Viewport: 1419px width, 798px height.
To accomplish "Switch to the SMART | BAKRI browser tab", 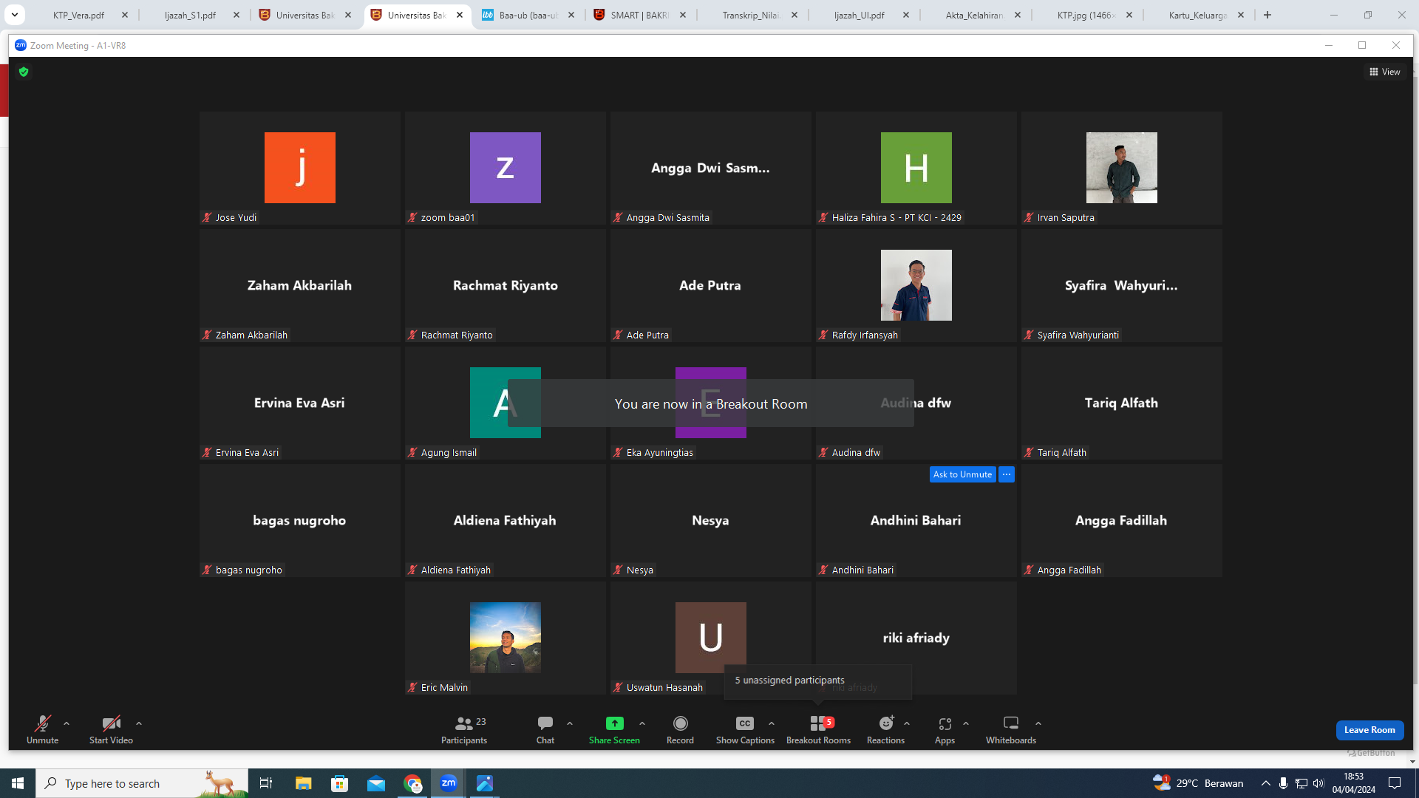I will tap(640, 15).
